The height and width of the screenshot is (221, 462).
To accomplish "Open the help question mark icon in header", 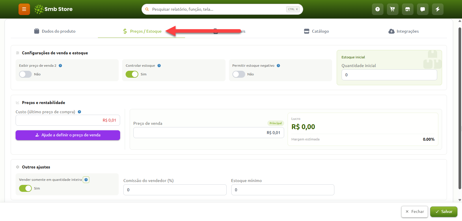I will 378,9.
